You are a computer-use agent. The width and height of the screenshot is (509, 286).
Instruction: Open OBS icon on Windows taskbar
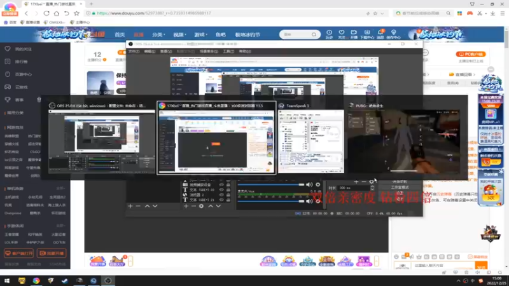click(x=108, y=281)
